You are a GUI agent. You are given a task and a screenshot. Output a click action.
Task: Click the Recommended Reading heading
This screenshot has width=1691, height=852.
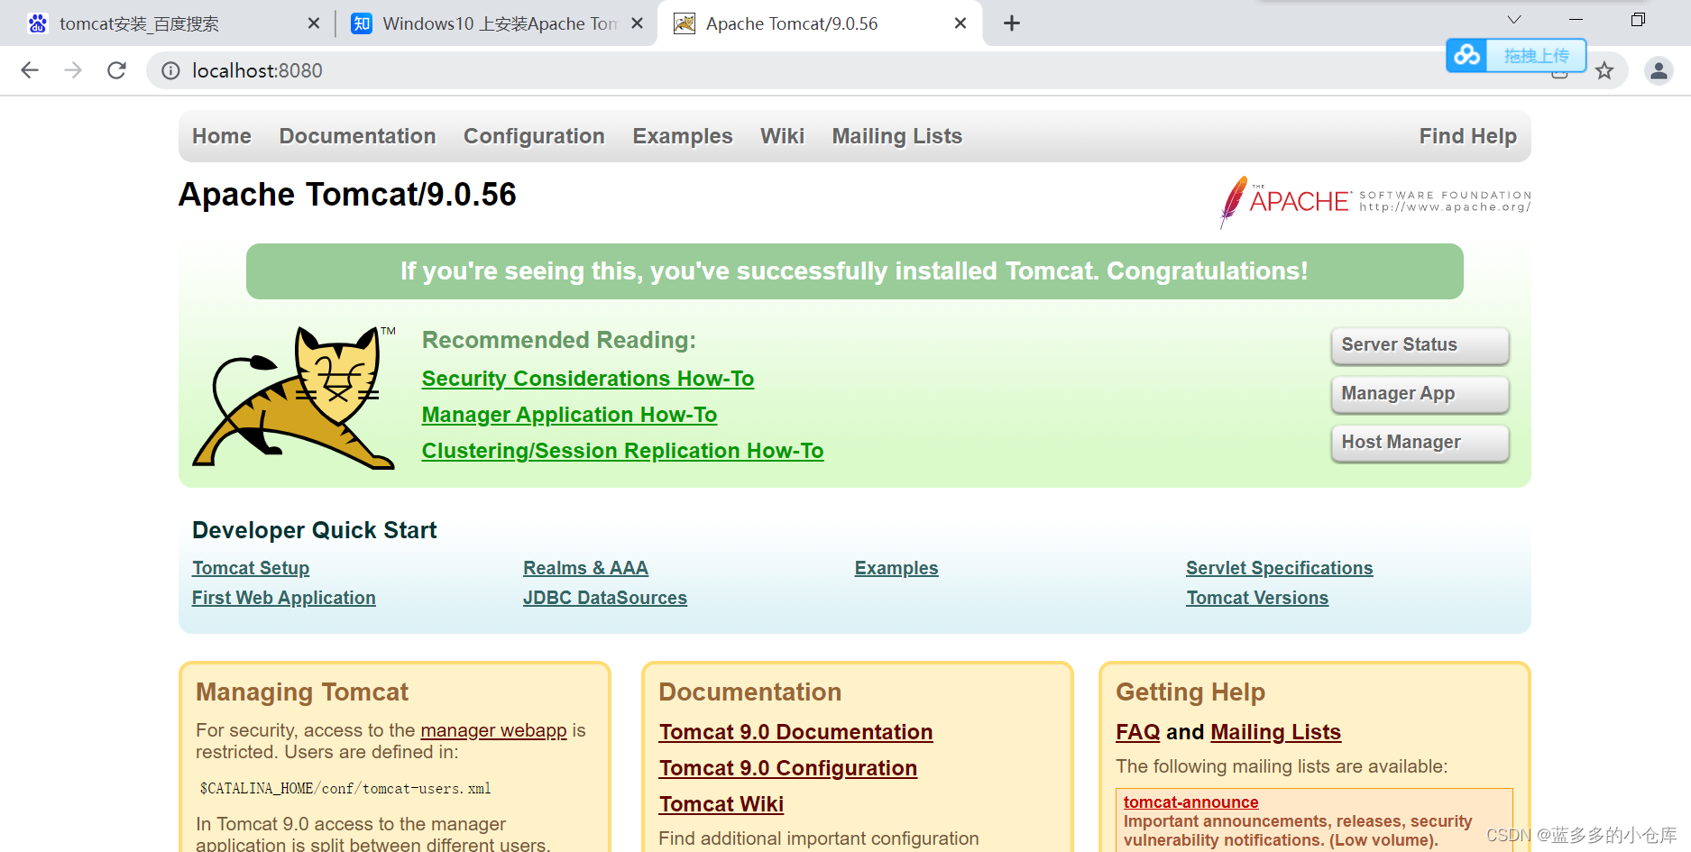559,340
